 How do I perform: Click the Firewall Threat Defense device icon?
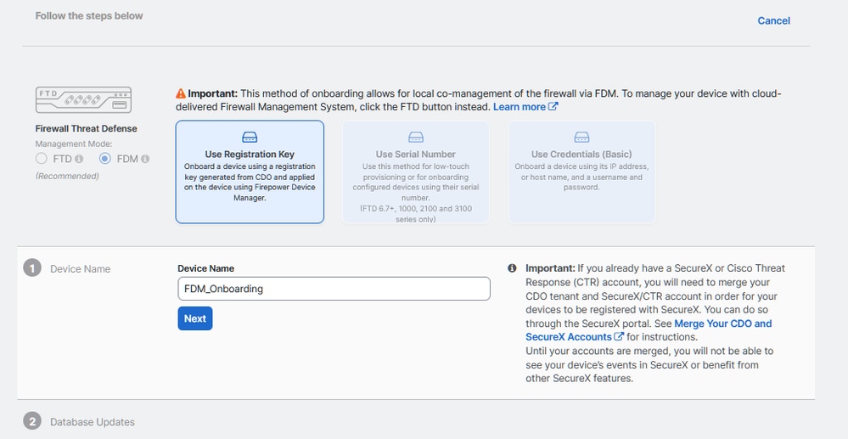pos(83,99)
